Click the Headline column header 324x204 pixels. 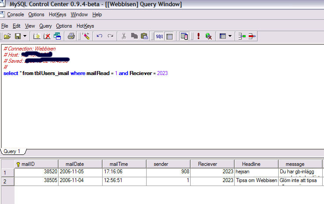(257, 164)
